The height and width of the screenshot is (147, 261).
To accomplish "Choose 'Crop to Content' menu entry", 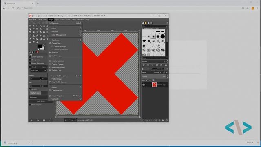I will point(65,64).
